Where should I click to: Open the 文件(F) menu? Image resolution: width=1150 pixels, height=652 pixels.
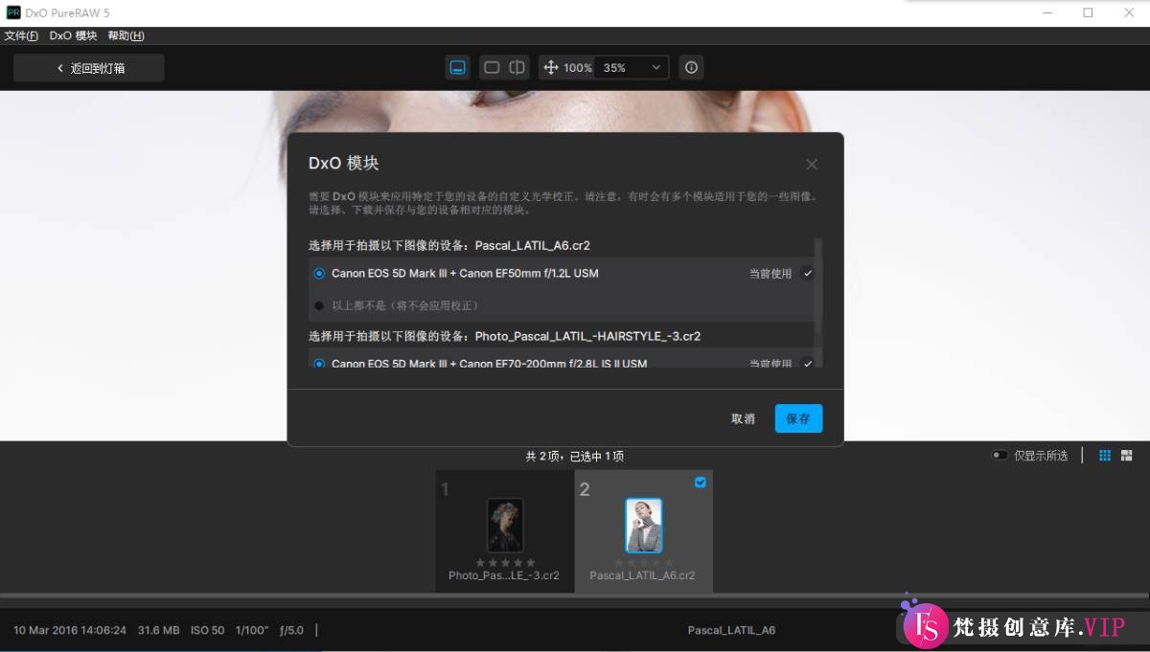pos(21,35)
